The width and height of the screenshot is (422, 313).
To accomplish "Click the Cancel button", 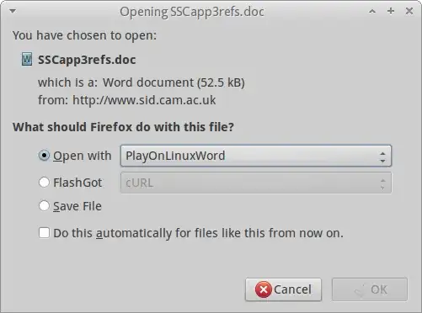I will coord(283,289).
